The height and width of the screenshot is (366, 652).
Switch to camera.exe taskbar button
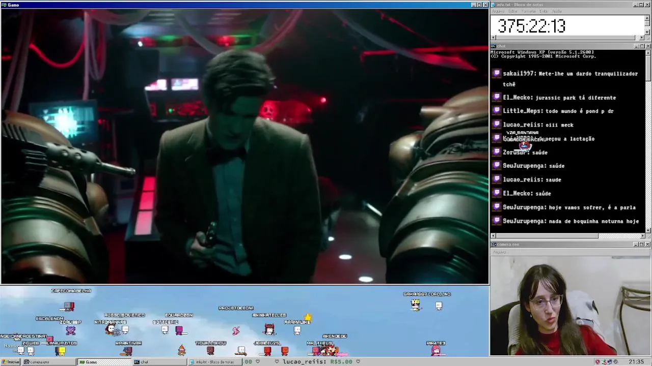[x=49, y=362]
